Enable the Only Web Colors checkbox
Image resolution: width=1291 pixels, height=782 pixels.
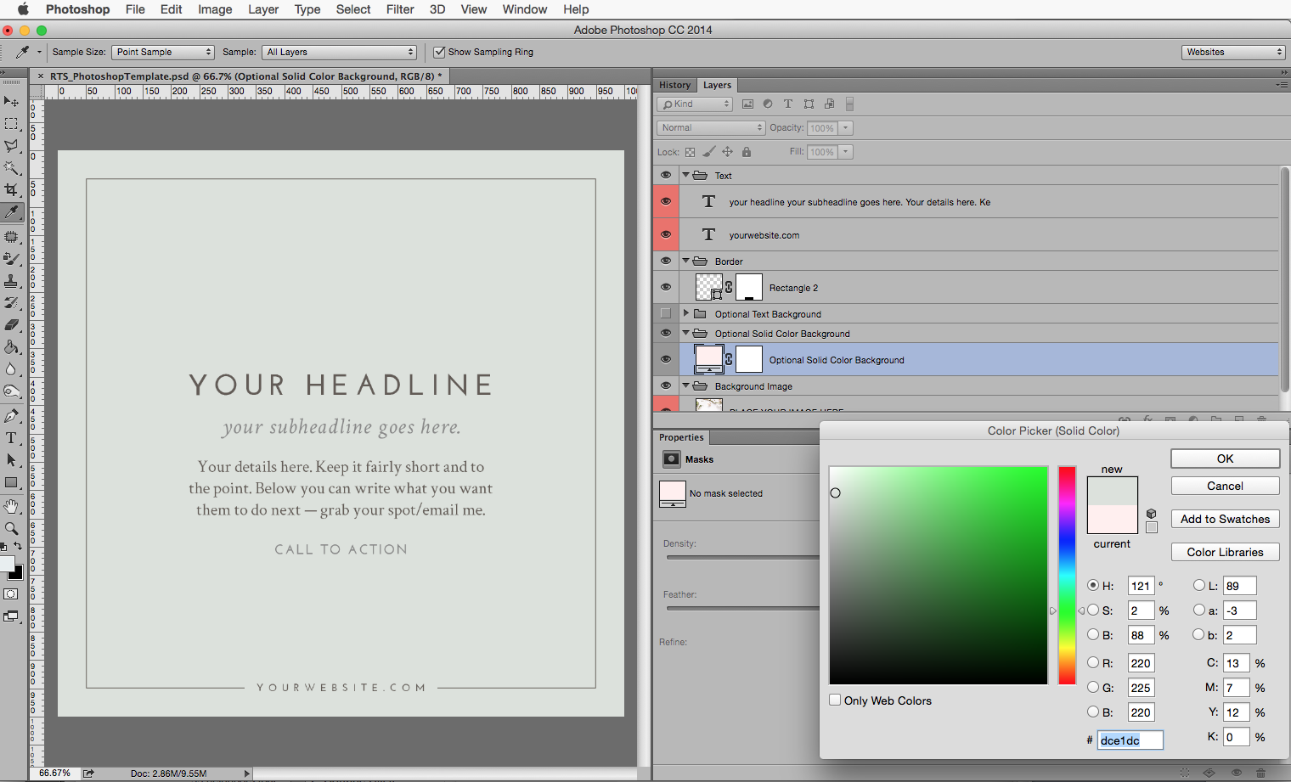[x=836, y=700]
